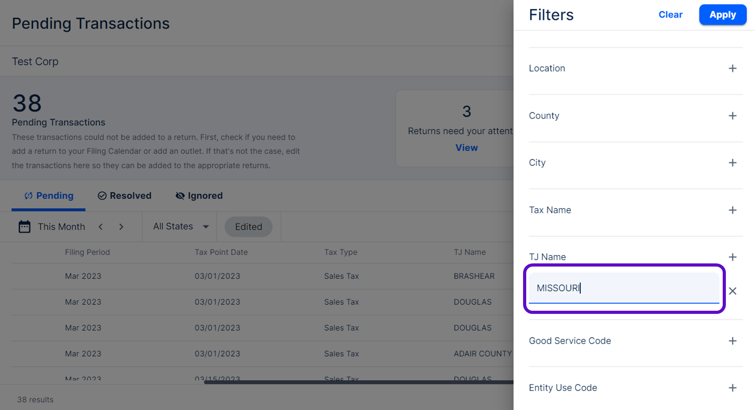This screenshot has height=410, width=754.
Task: Expand Good Service Code filter
Action: [x=732, y=341]
